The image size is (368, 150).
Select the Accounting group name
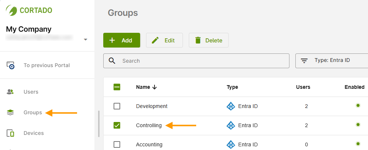click(x=149, y=144)
